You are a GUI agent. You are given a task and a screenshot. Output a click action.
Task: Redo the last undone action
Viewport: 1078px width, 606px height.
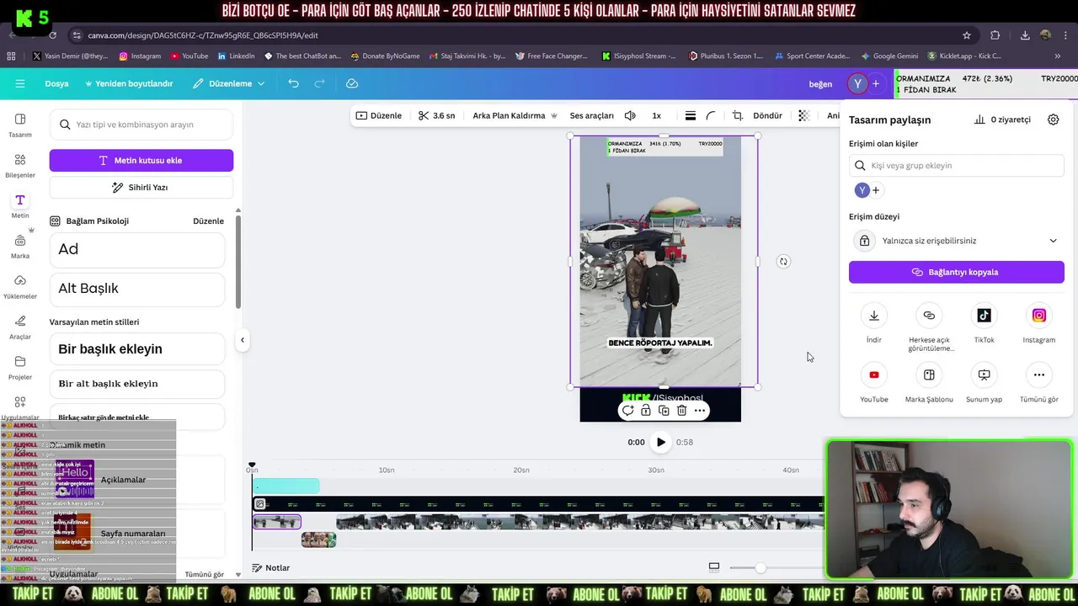click(320, 83)
